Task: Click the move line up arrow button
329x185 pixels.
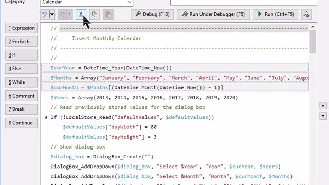Action: click(323, 106)
